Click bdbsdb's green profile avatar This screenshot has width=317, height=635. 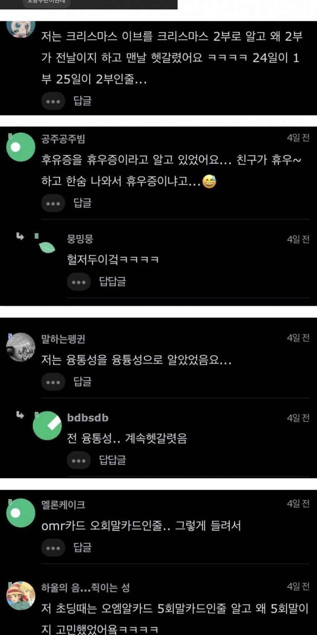tap(47, 426)
